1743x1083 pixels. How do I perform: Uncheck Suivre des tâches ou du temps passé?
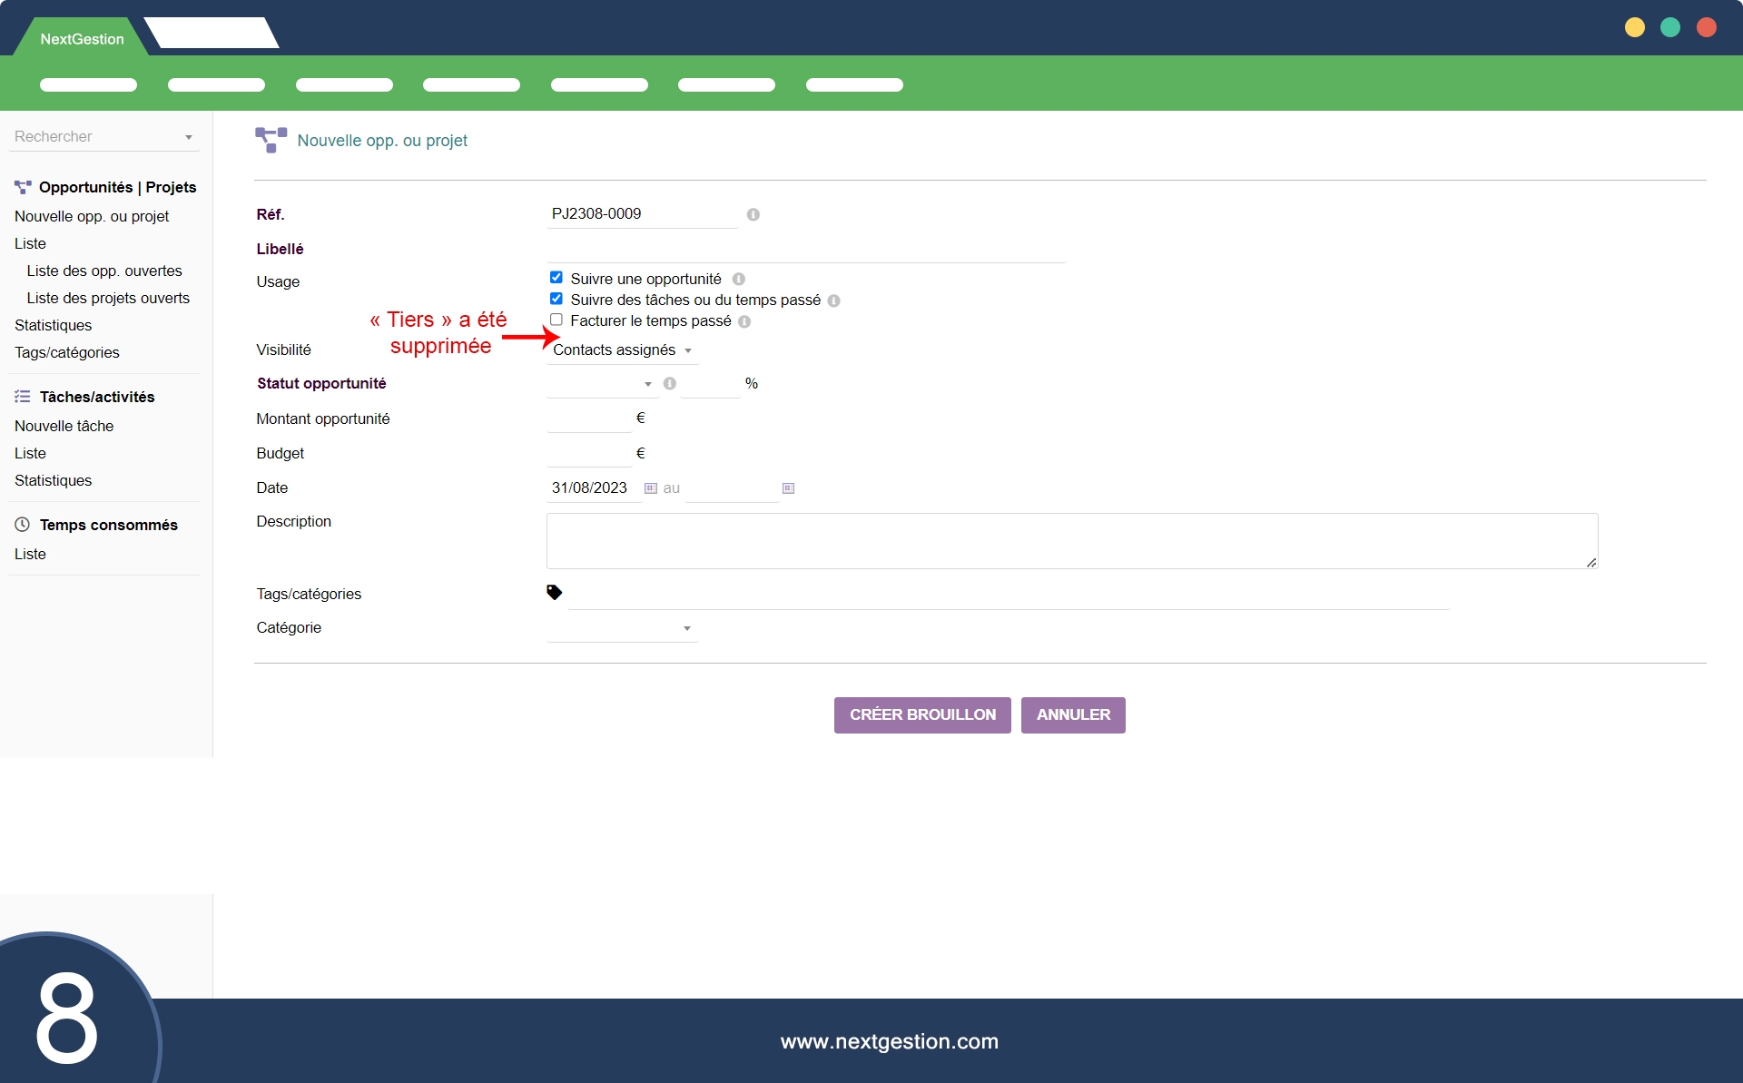click(x=556, y=299)
